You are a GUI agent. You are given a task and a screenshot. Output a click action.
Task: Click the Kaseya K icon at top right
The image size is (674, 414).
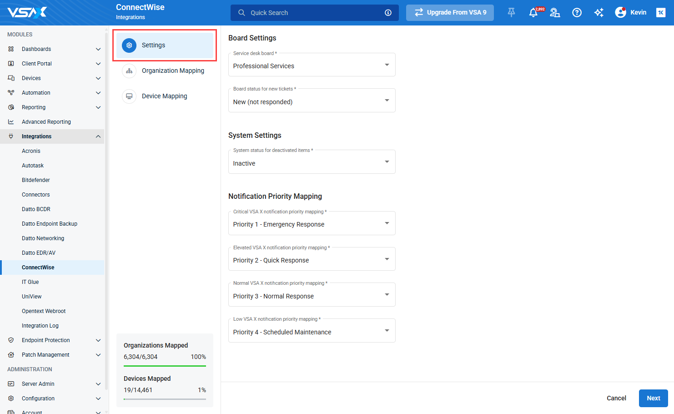[x=660, y=13]
